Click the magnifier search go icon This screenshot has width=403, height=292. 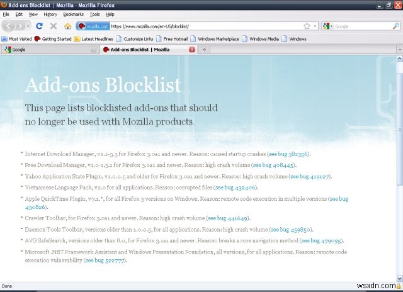click(396, 26)
